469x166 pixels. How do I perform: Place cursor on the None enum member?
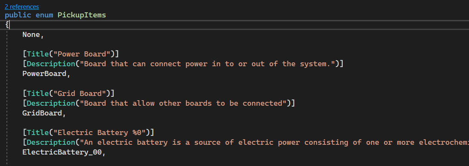pos(31,35)
